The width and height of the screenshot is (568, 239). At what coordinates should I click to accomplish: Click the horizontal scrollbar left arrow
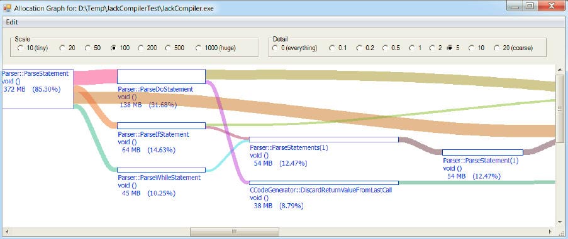(6, 231)
